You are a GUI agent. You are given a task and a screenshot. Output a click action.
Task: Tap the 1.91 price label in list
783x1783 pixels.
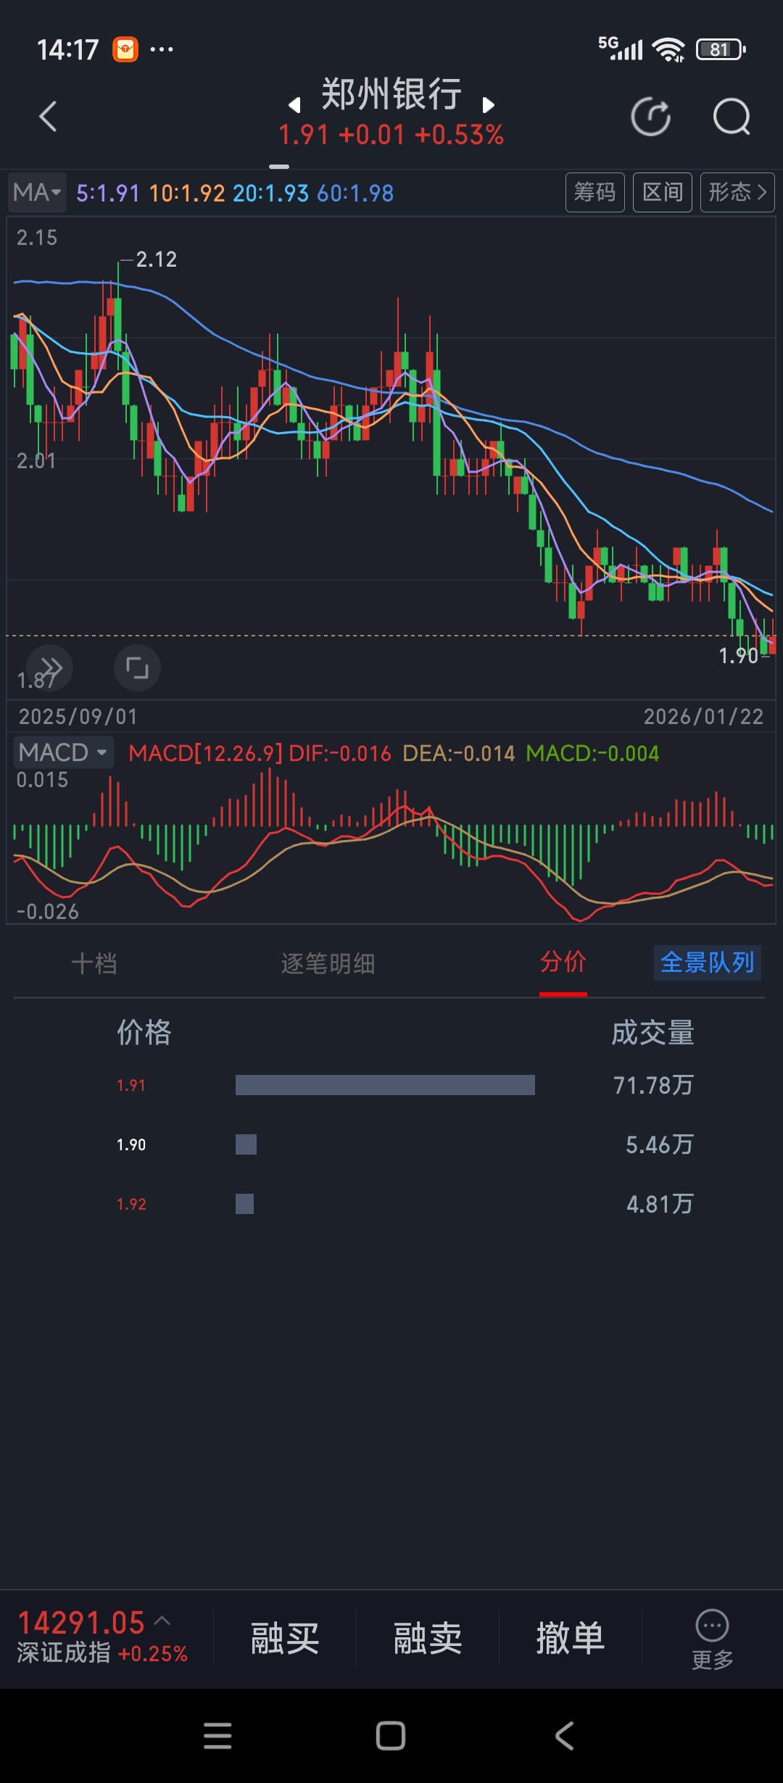click(x=131, y=1085)
